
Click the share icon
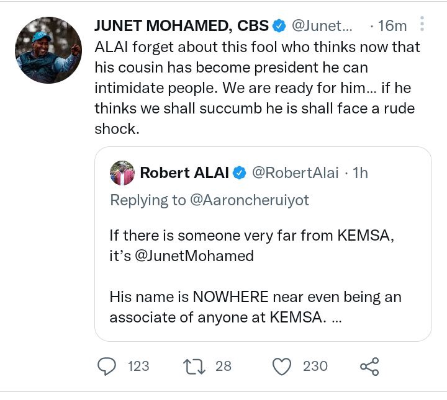coord(369,367)
